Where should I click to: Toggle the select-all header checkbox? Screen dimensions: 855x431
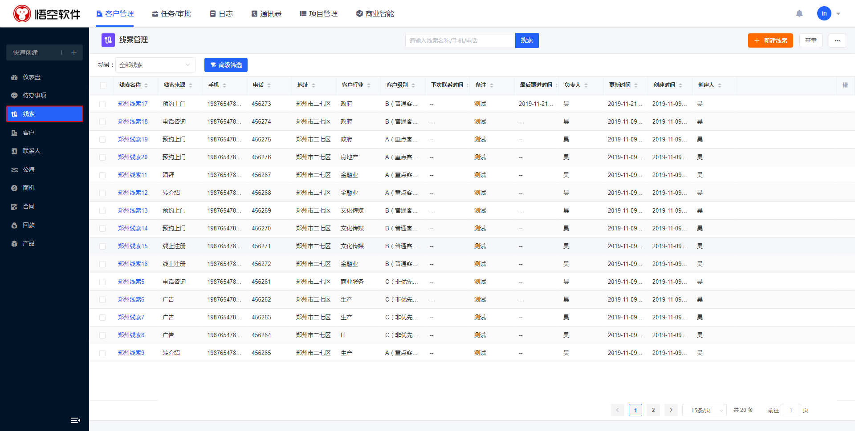(x=103, y=85)
